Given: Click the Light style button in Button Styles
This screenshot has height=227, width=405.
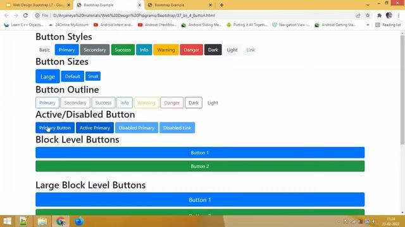Looking at the screenshot, I should point(232,50).
